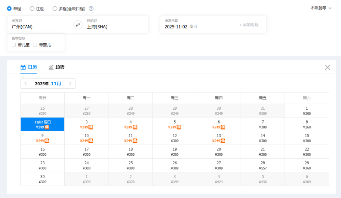Go to previous month in calendar
The height and width of the screenshot is (198, 341).
click(x=26, y=84)
